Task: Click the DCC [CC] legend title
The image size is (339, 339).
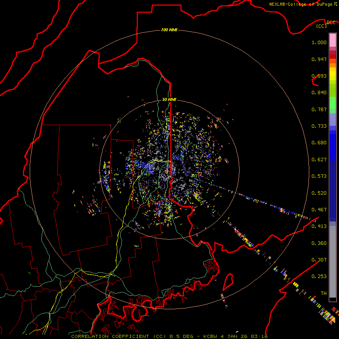Action: (x=325, y=24)
